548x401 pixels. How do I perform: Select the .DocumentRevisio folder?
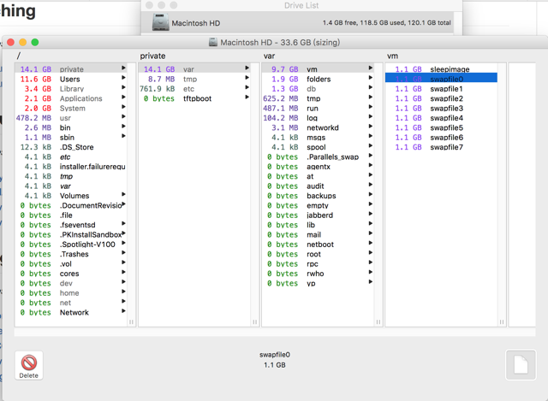(x=70, y=205)
